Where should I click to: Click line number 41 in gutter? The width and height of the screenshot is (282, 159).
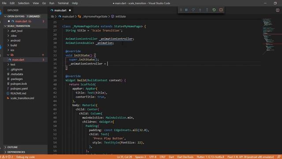[x=55, y=89]
